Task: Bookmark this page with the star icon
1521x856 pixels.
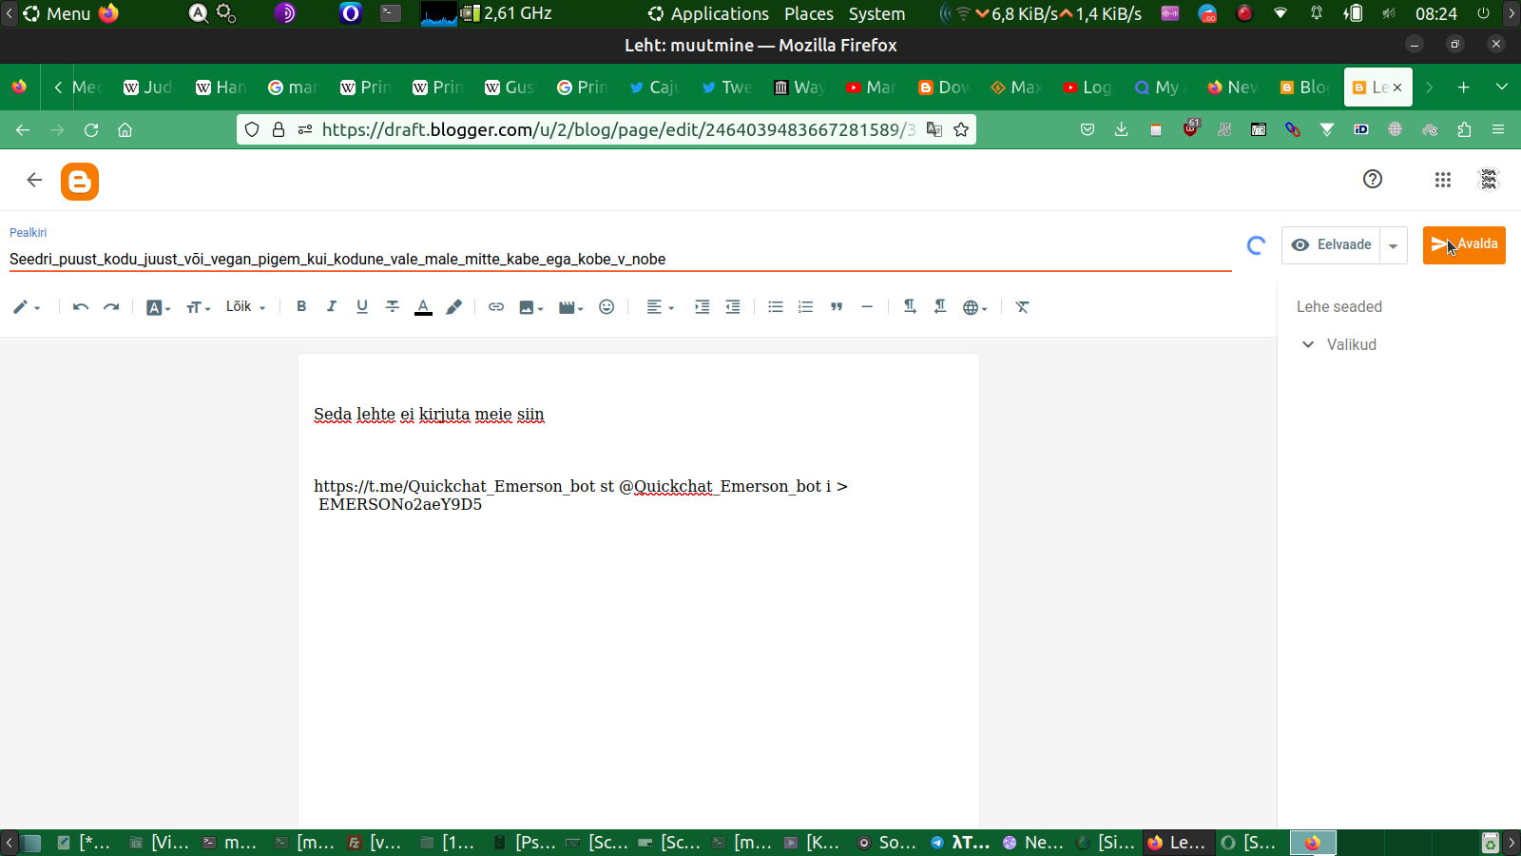Action: point(961,130)
